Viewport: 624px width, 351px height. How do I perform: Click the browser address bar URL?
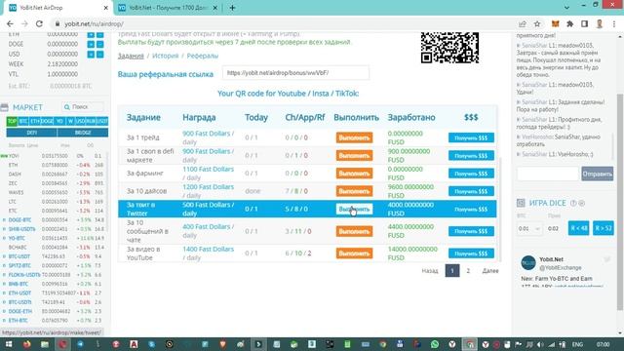click(94, 23)
